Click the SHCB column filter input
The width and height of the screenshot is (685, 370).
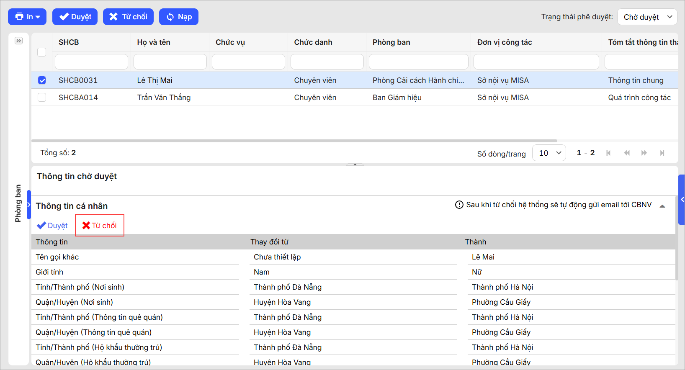[x=91, y=62]
